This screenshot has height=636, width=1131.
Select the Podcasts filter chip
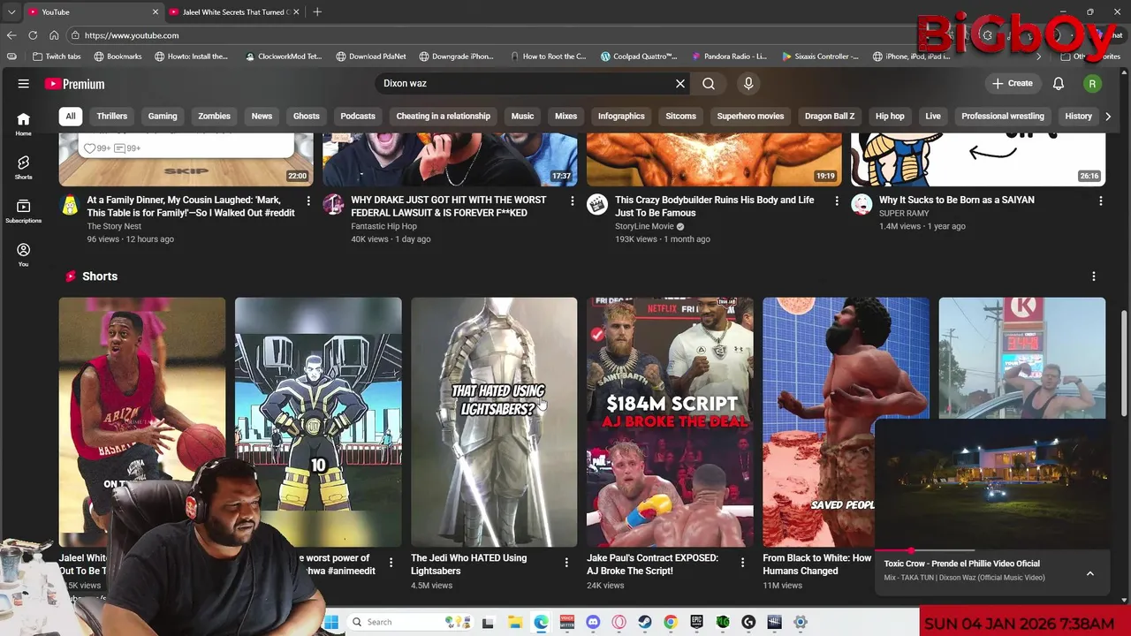tap(358, 116)
